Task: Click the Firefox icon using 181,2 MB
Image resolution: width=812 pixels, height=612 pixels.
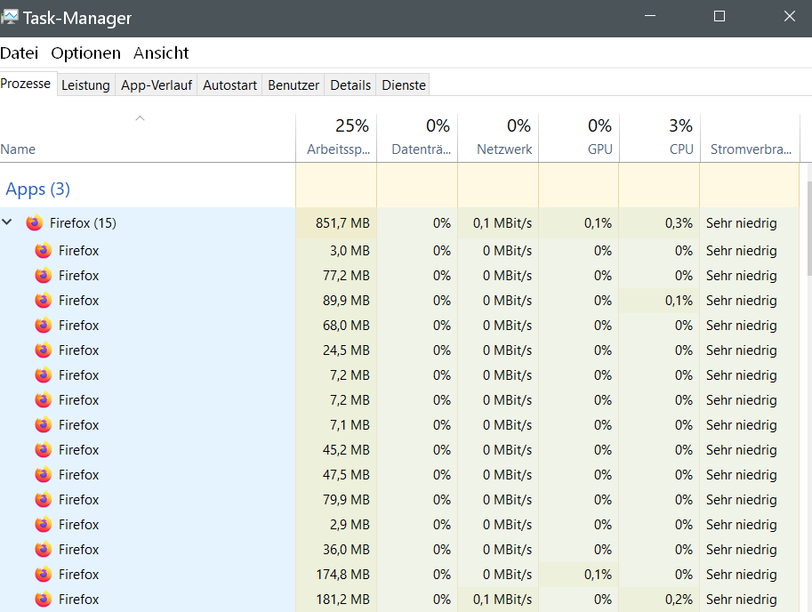Action: 44,600
